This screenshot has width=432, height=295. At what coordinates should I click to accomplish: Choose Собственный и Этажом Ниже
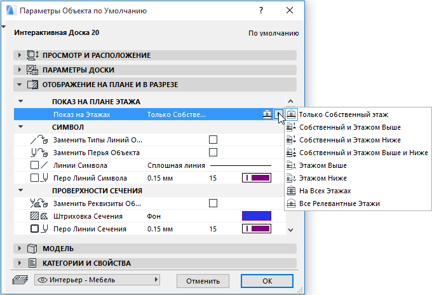click(x=350, y=140)
